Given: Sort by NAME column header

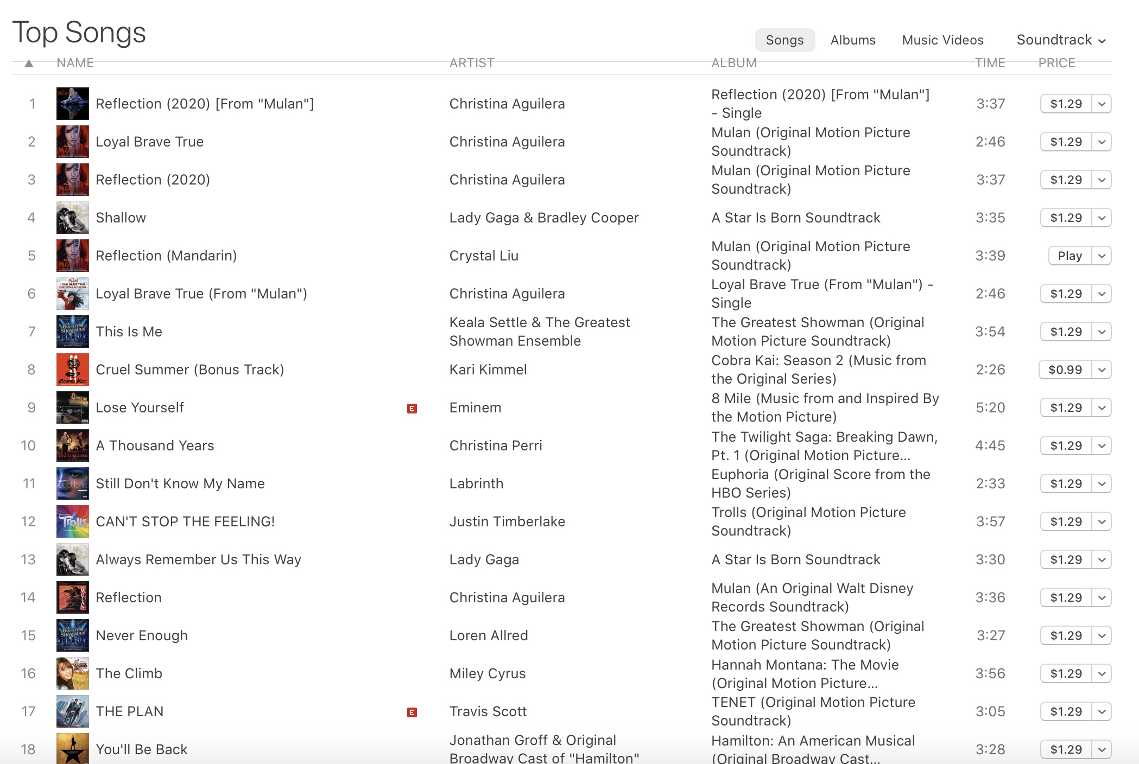Looking at the screenshot, I should coord(75,63).
